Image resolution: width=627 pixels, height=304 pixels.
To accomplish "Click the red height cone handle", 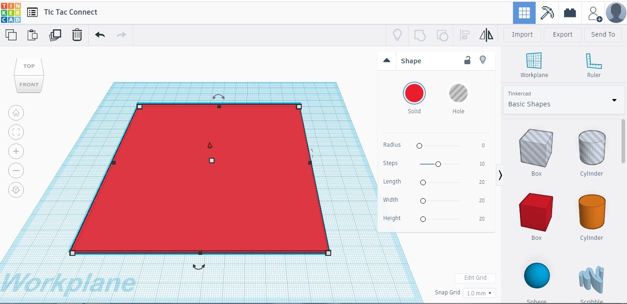I will (x=210, y=145).
